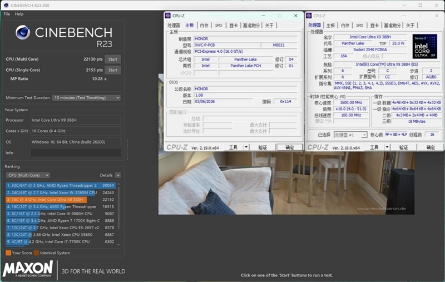Switch to SPD tab in mainboard CPU-Z window
The width and height of the screenshot is (445, 282).
219,26
